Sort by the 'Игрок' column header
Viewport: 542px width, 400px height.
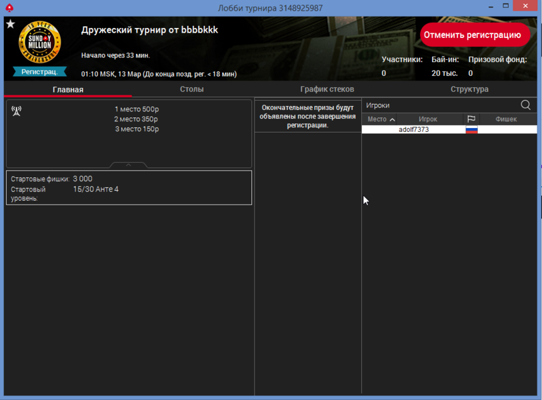click(x=428, y=119)
